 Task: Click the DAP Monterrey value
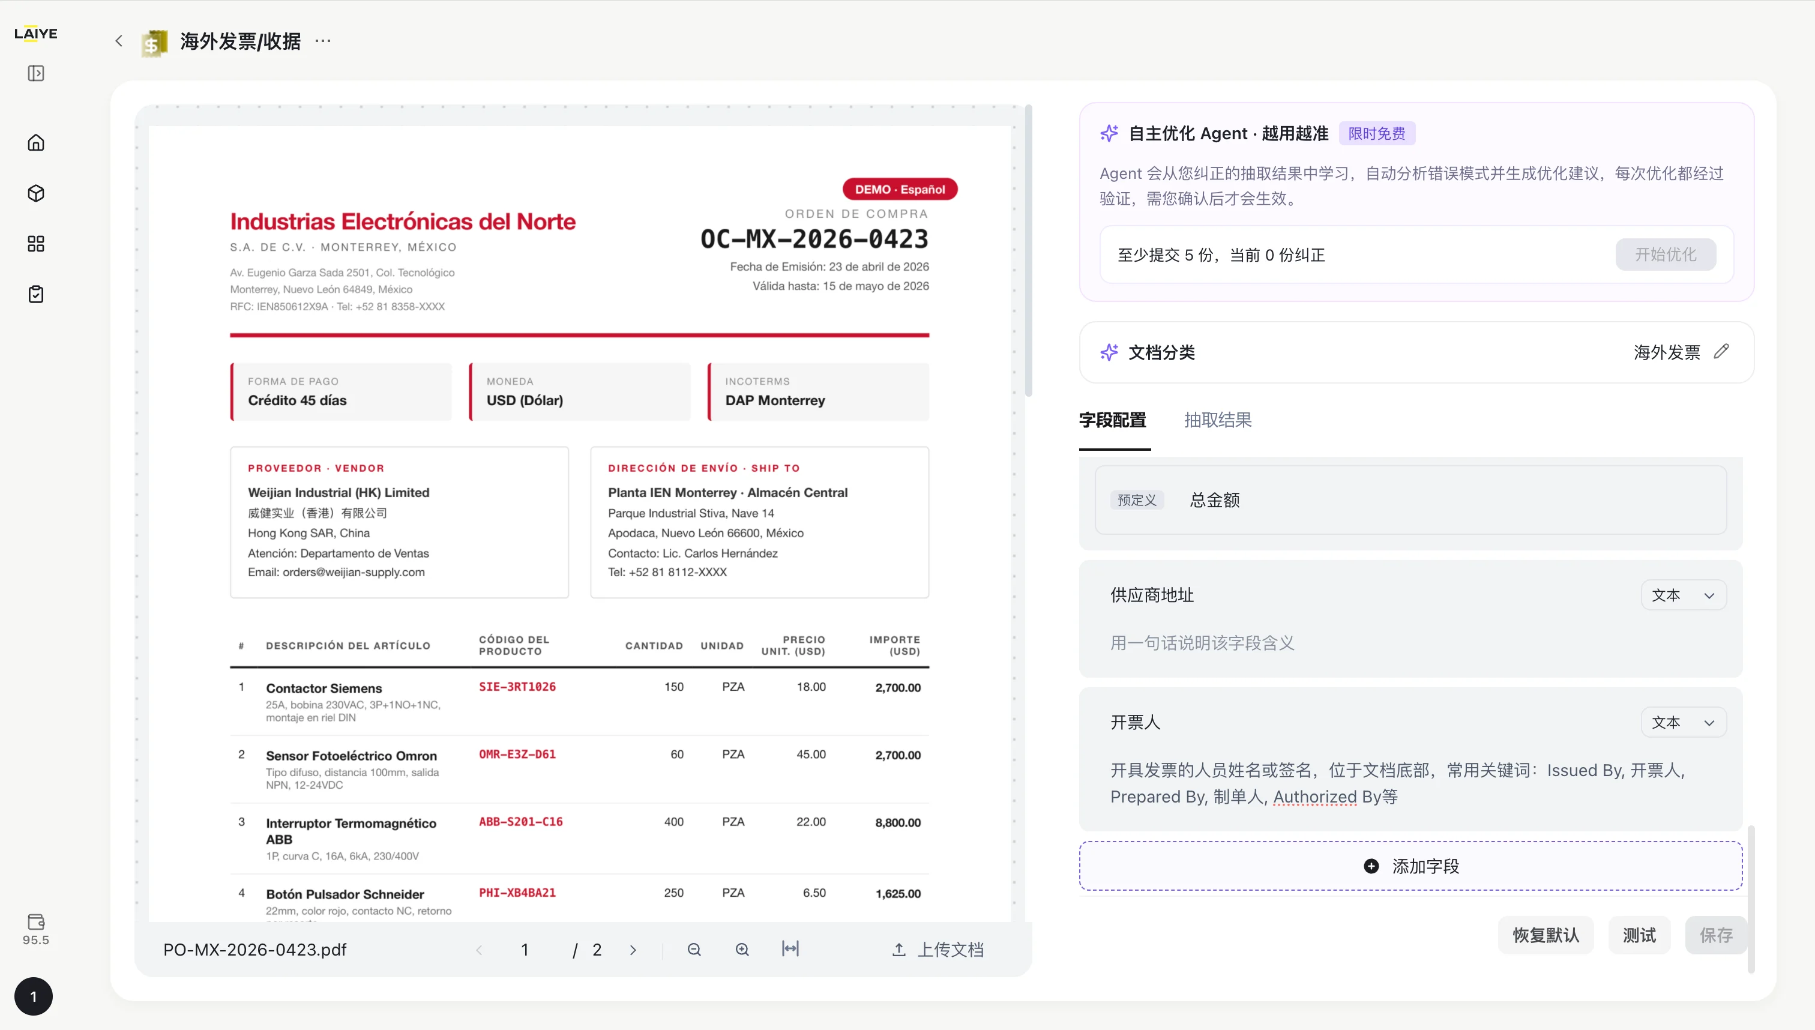pyautogui.click(x=775, y=400)
